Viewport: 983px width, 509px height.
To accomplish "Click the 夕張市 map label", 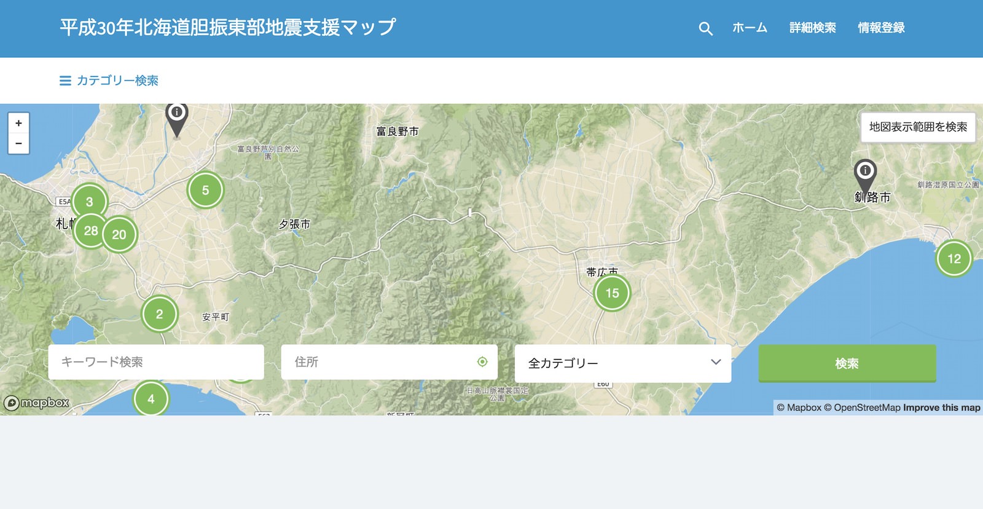I will tap(294, 224).
